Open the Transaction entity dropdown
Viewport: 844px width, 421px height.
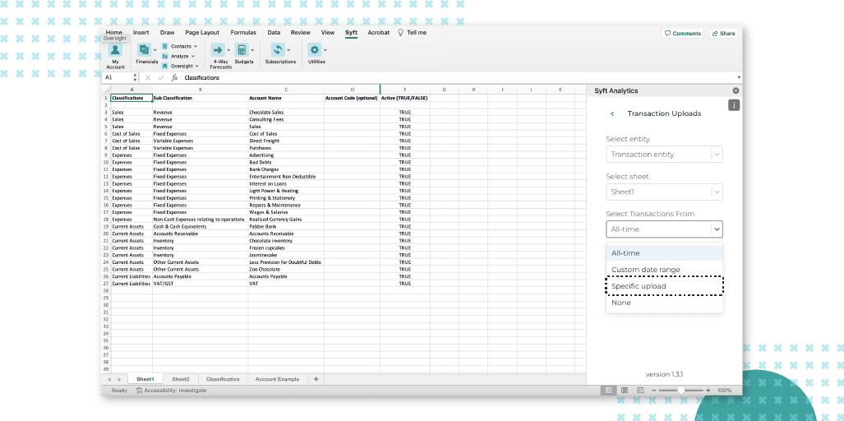click(x=664, y=155)
